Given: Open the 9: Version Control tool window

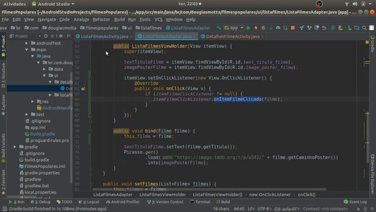Looking at the screenshot, I should pyautogui.click(x=165, y=202).
